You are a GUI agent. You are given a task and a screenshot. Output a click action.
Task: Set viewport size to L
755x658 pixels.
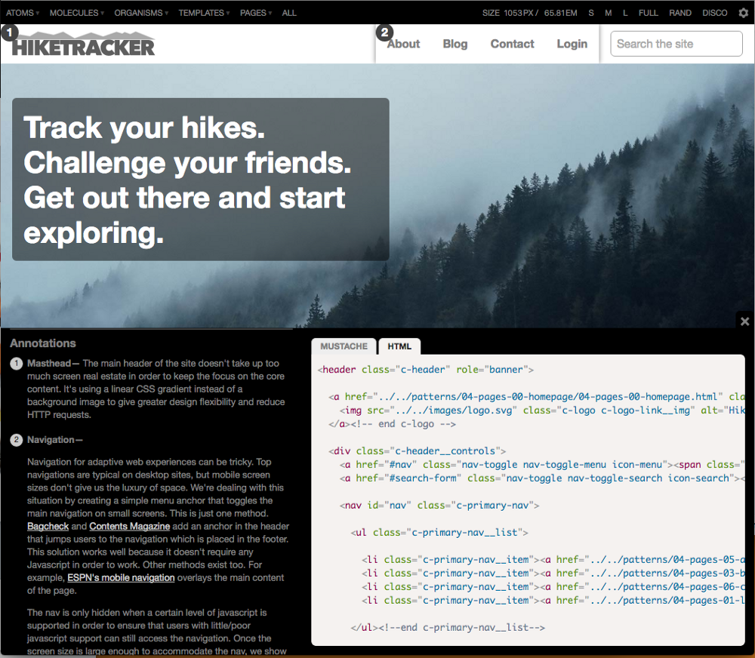625,13
